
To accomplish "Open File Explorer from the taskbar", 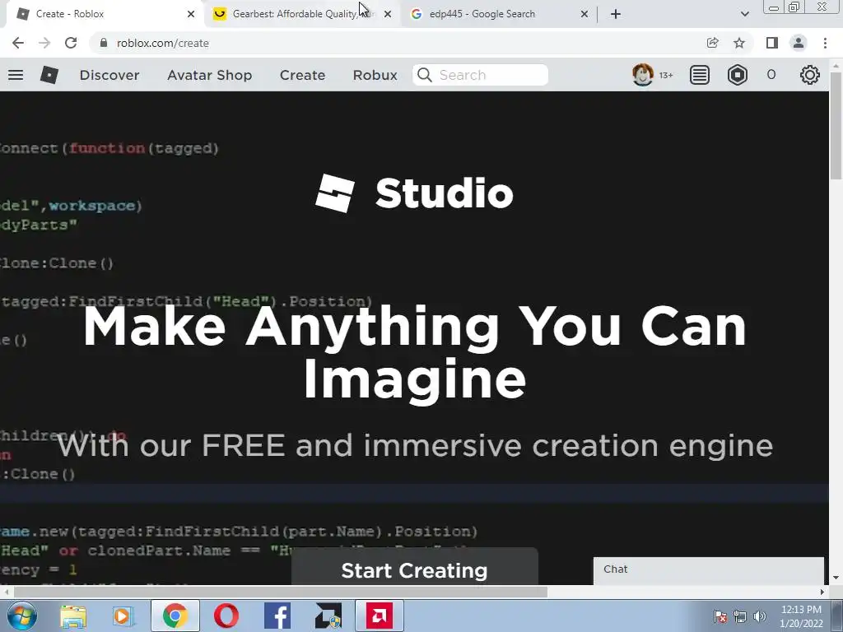I will tap(73, 616).
